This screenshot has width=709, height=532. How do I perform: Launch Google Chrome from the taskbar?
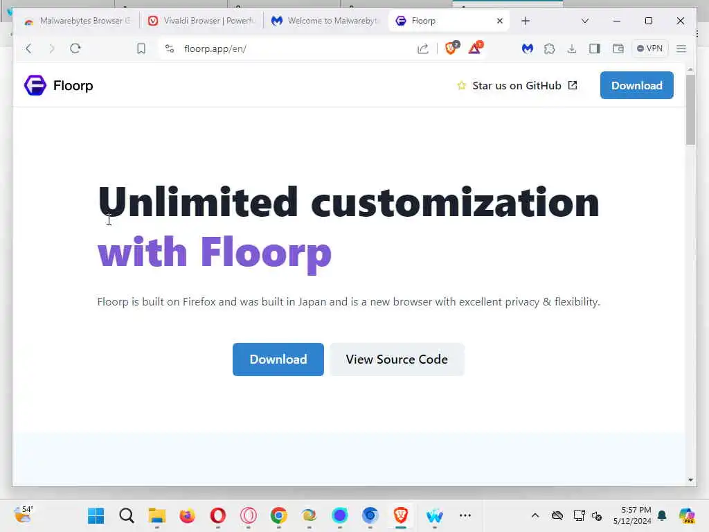(278, 515)
